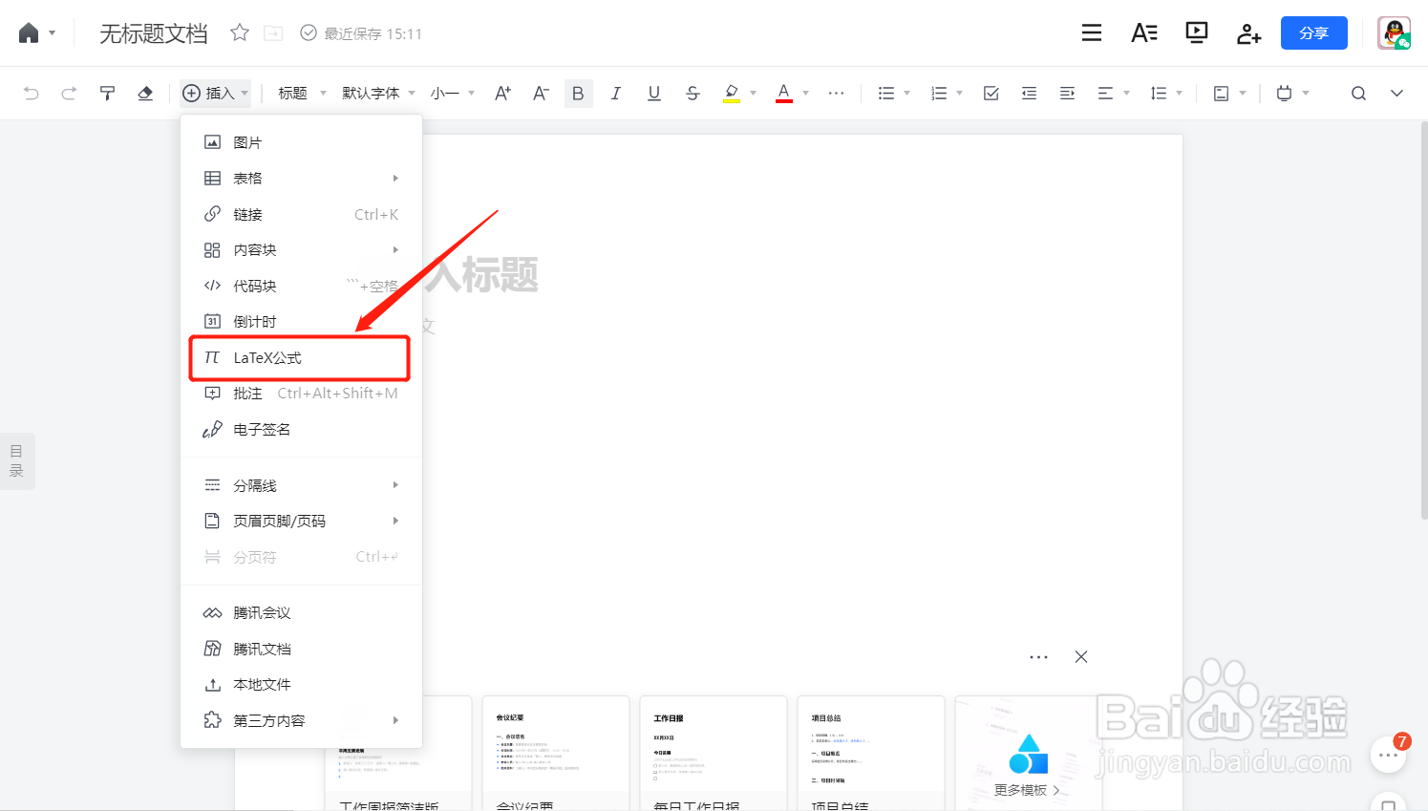The width and height of the screenshot is (1428, 811).
Task: Choose 图片 from insert menu
Action: (301, 142)
